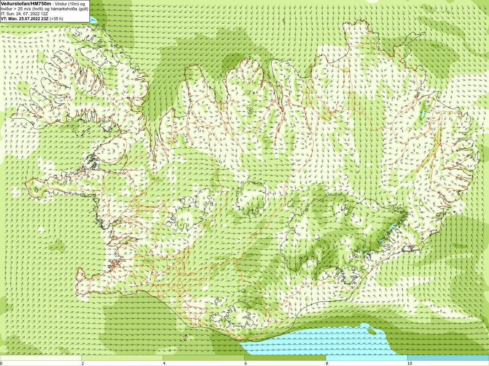The width and height of the screenshot is (489, 366).
Task: Click the '(+35 h)' forecast offset text
Action: pos(57,19)
